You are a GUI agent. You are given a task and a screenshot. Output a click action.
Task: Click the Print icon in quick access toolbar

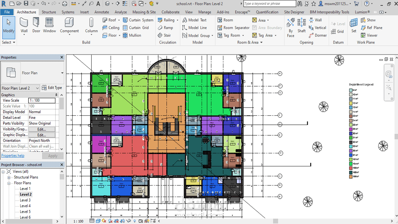click(65, 4)
